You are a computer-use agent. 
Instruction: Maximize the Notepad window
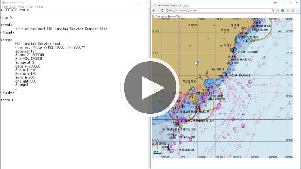coord(139,2)
